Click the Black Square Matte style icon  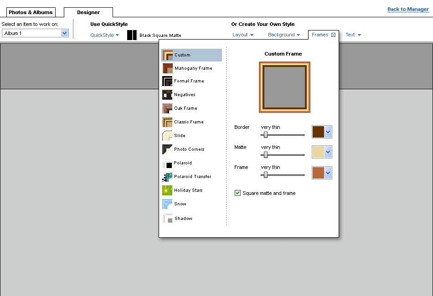(x=132, y=35)
